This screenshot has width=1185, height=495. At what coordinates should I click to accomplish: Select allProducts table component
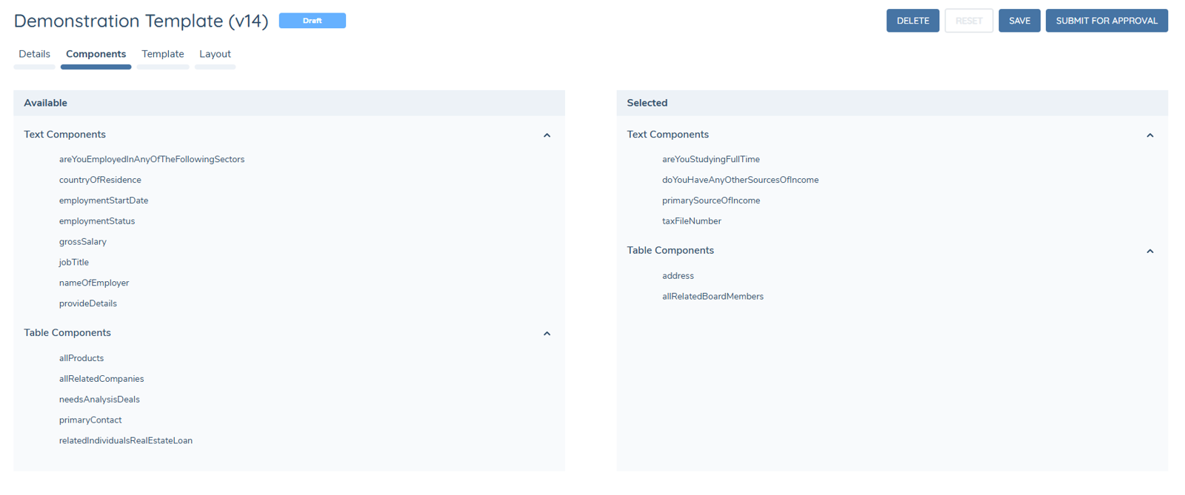pyautogui.click(x=81, y=358)
